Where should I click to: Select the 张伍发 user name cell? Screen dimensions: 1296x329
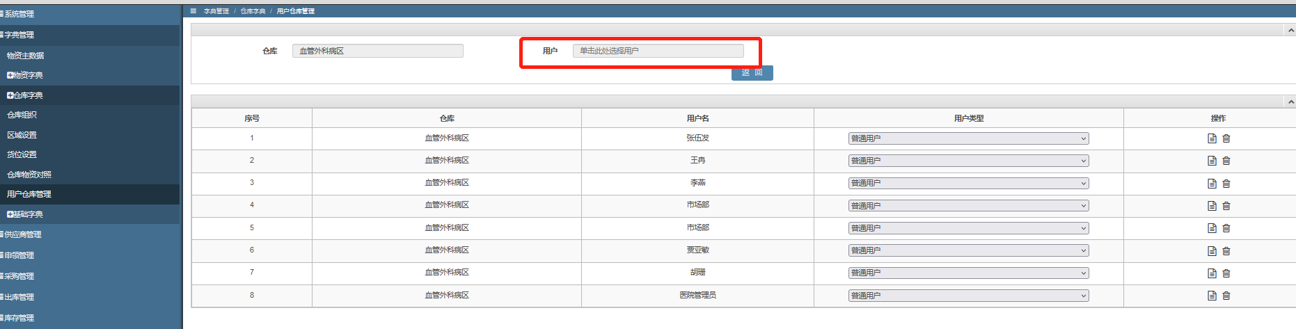point(697,138)
